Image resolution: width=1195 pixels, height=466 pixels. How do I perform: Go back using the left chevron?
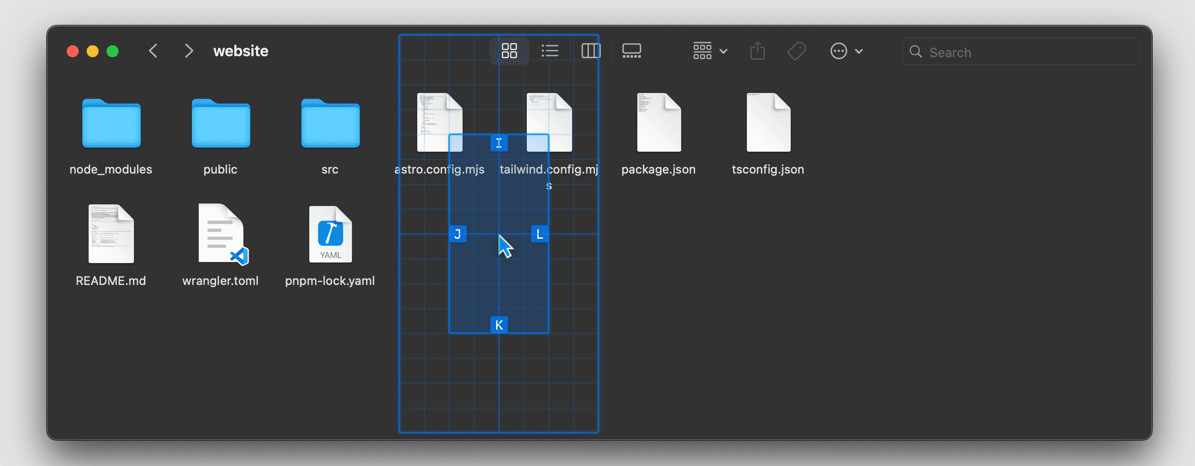point(153,51)
